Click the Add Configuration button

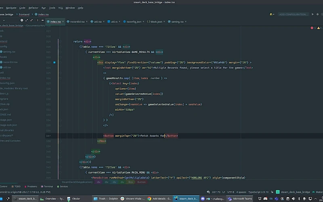294,15
